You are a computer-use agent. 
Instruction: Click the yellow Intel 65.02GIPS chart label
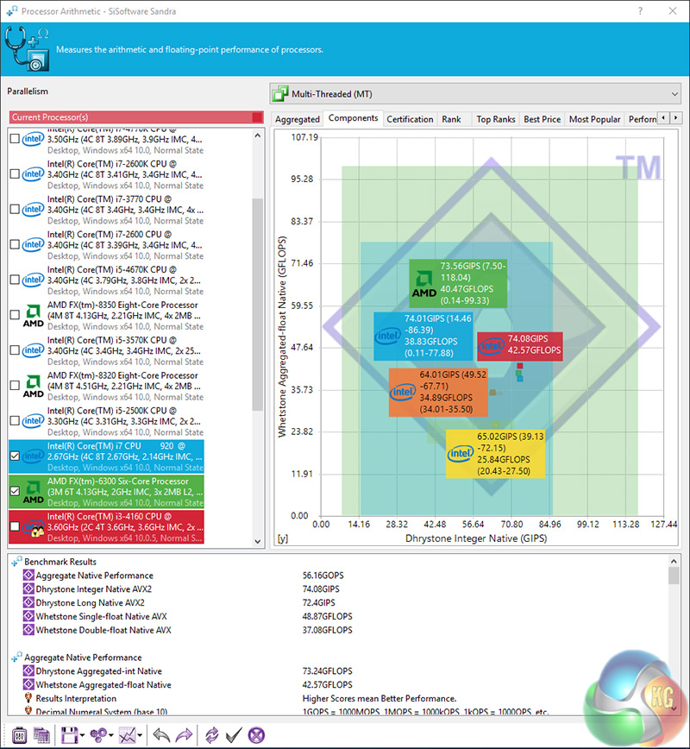coord(495,454)
